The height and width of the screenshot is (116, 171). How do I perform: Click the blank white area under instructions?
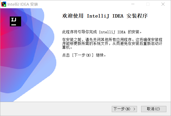coord(112,79)
